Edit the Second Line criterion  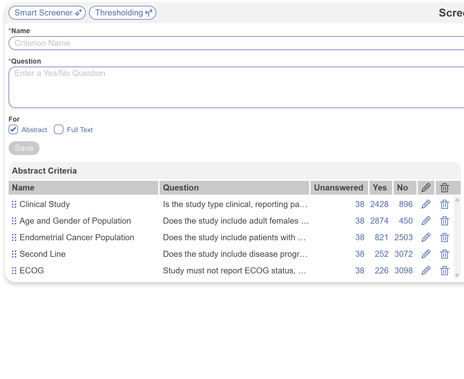click(x=426, y=254)
